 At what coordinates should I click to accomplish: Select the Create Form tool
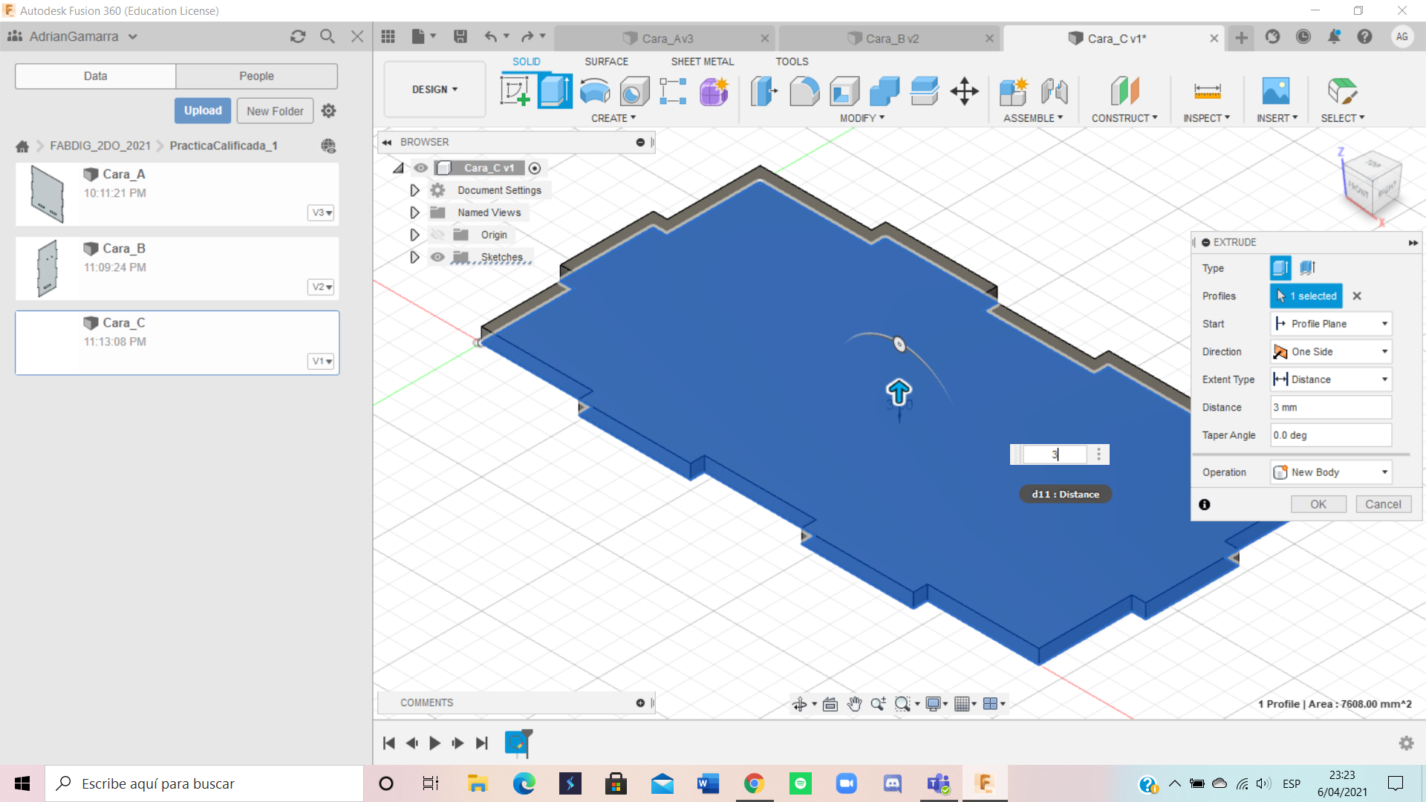(x=714, y=91)
